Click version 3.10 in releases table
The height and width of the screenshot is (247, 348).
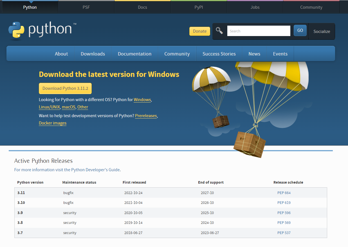click(21, 203)
